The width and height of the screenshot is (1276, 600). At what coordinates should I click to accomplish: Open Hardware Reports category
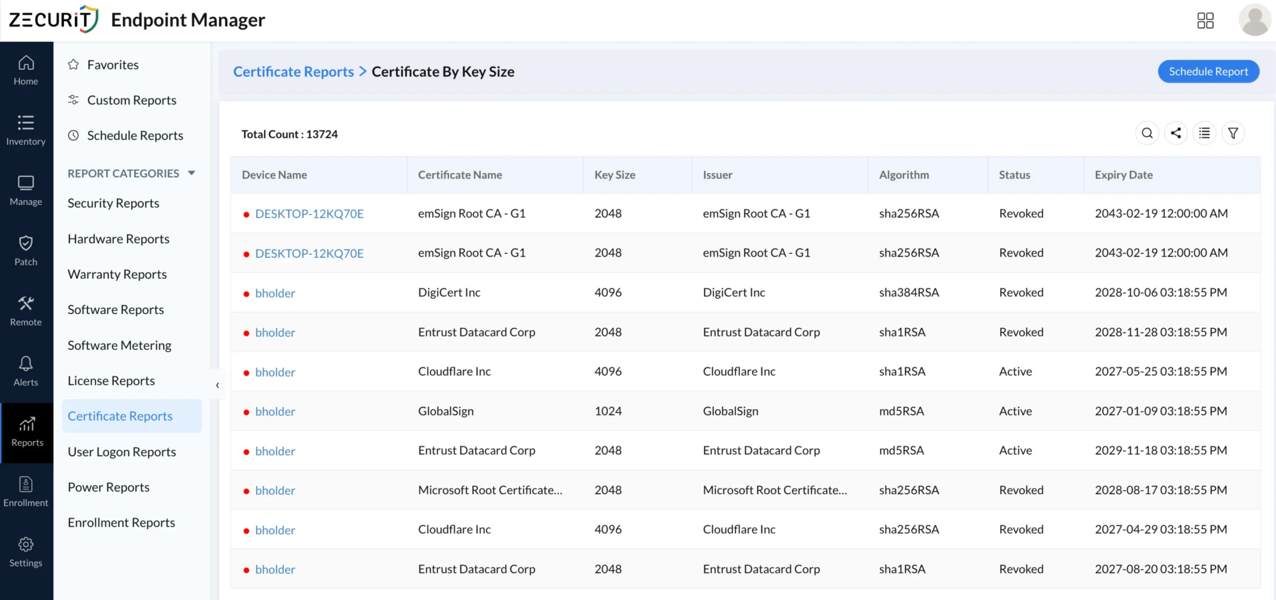coord(119,239)
